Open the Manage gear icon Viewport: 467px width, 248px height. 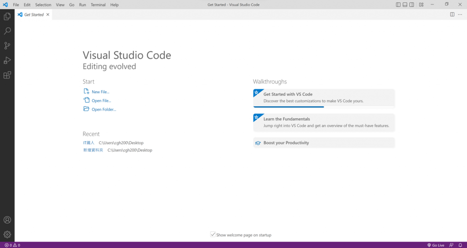pos(7,234)
